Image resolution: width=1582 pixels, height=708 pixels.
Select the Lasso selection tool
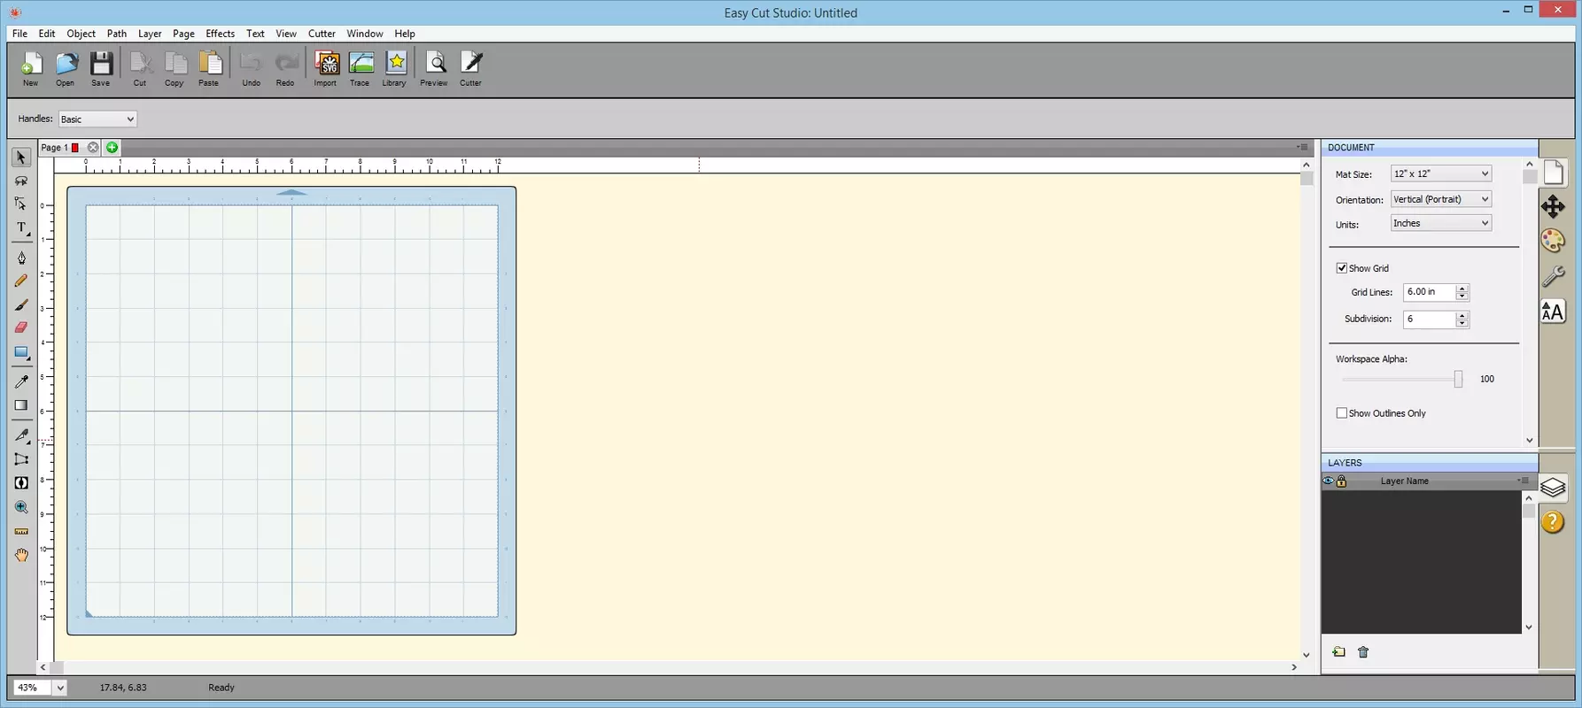click(x=21, y=181)
